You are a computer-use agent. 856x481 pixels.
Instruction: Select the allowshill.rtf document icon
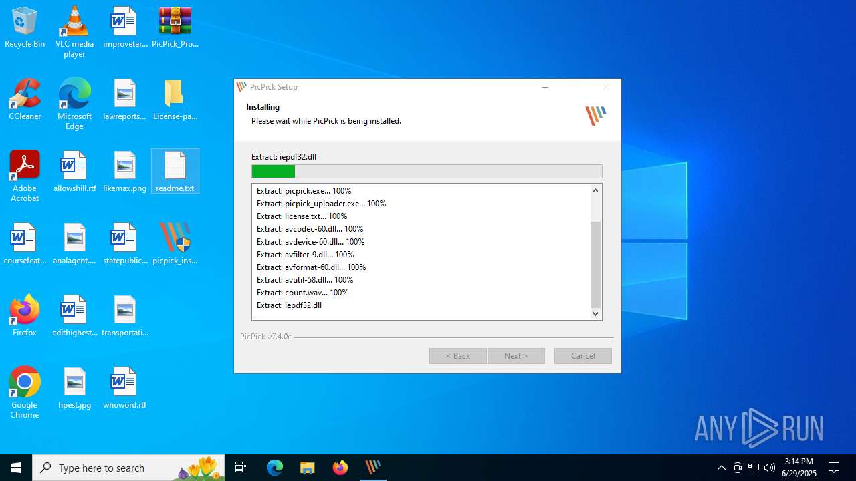74,172
